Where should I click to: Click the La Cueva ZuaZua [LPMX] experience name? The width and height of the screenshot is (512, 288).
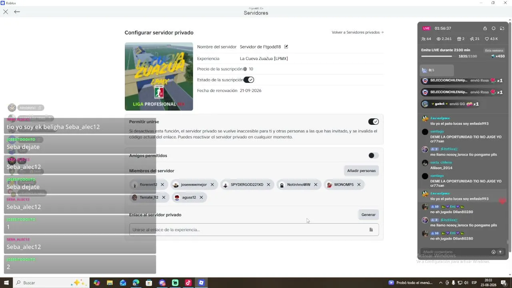[x=264, y=58]
